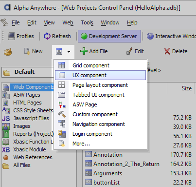The height and width of the screenshot is (187, 196).
Task: Click the More... new document icon
Action: coord(62,144)
